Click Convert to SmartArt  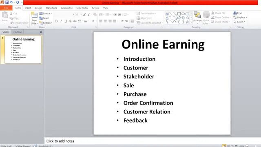click(149, 23)
